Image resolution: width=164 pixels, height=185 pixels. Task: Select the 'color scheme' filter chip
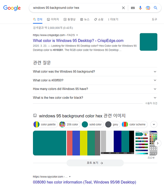pyautogui.click(x=134, y=124)
